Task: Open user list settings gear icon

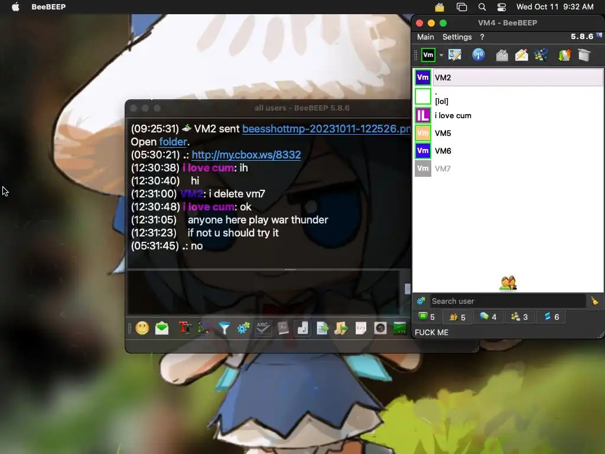Action: pos(421,301)
